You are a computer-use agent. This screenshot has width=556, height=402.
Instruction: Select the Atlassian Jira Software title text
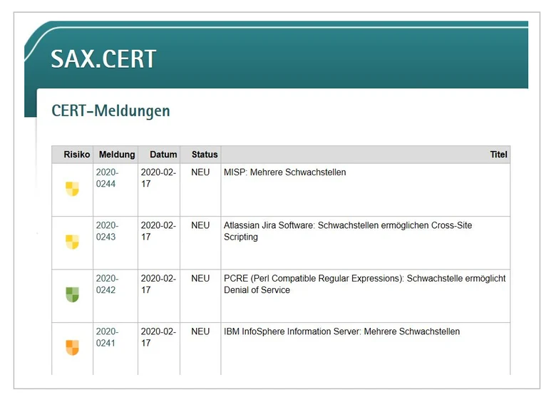click(348, 231)
